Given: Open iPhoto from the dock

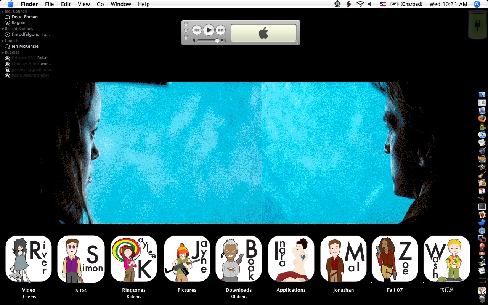Looking at the screenshot, I should click(482, 159).
